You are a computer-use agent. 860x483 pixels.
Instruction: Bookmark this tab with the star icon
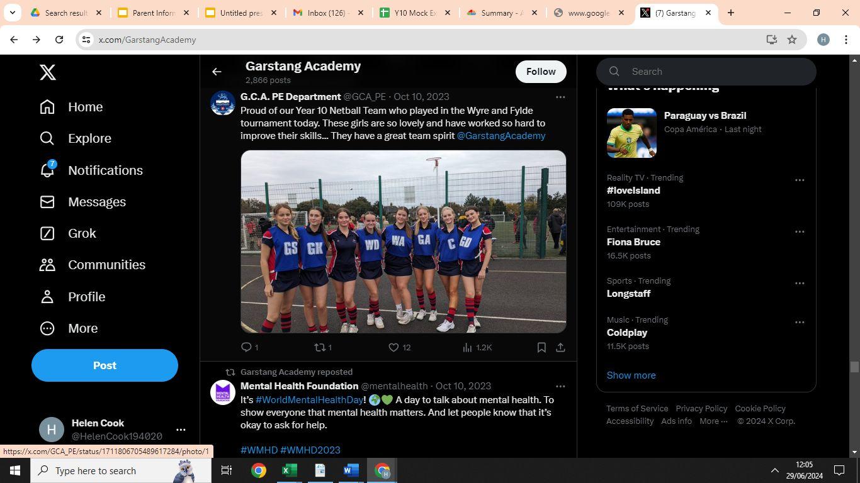792,40
